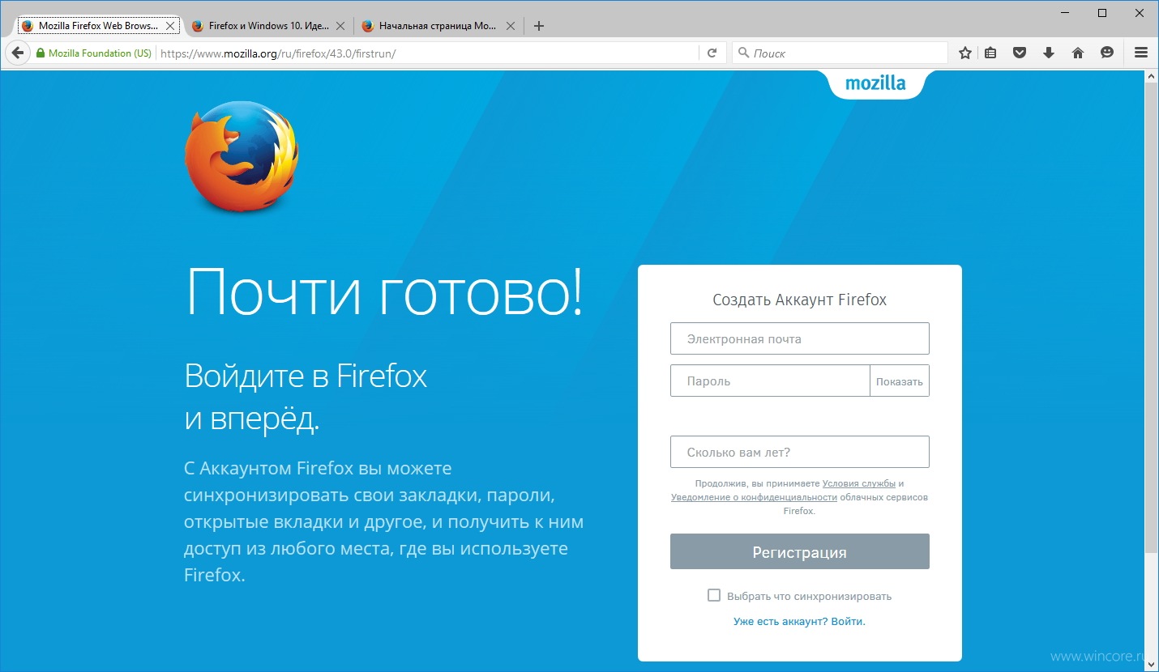Open a new tab with plus button

(x=539, y=26)
